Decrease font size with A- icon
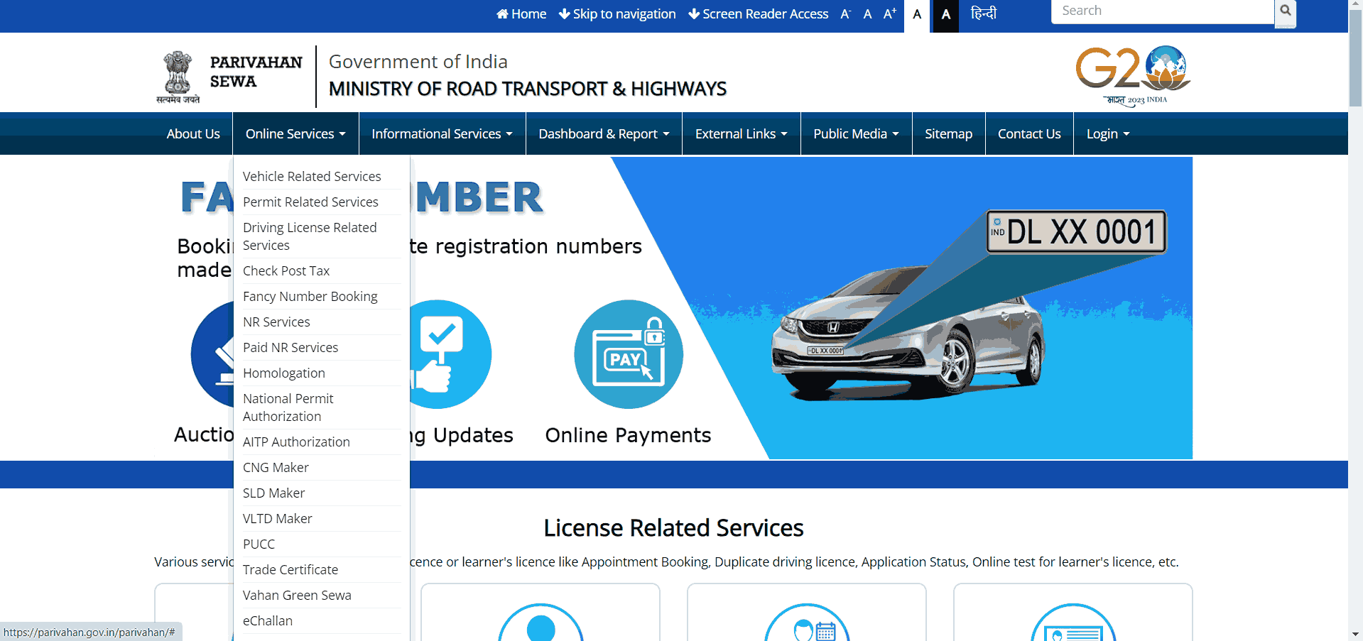The width and height of the screenshot is (1363, 641). (845, 14)
